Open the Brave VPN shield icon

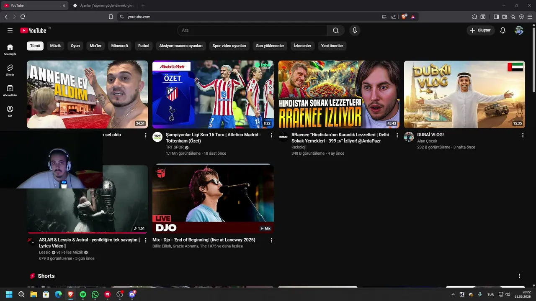click(521, 17)
